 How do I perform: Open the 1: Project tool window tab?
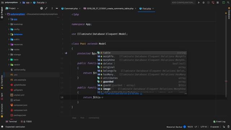click(2, 12)
